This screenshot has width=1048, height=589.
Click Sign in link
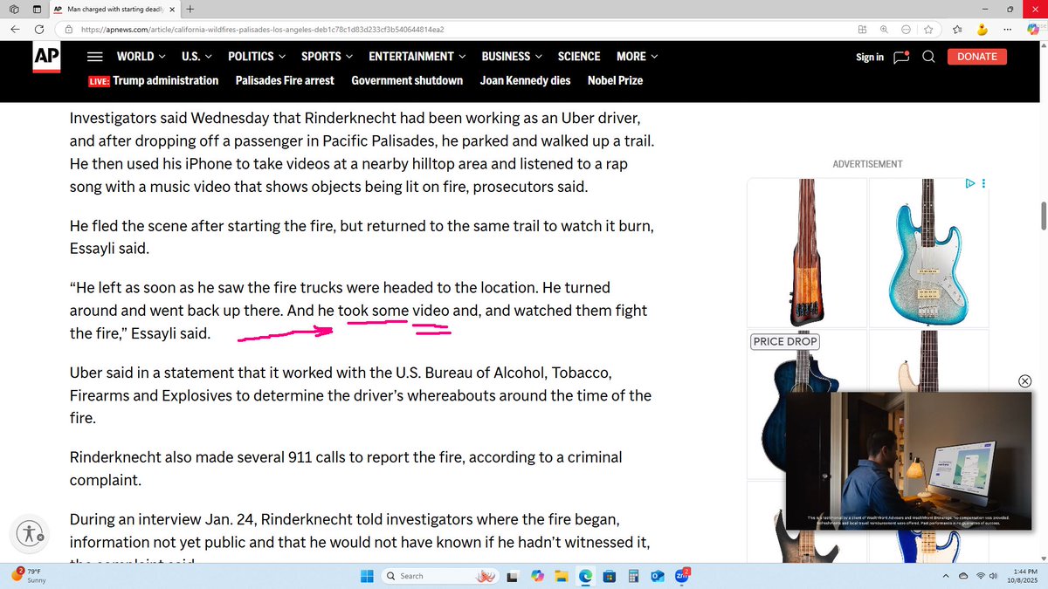click(x=870, y=57)
